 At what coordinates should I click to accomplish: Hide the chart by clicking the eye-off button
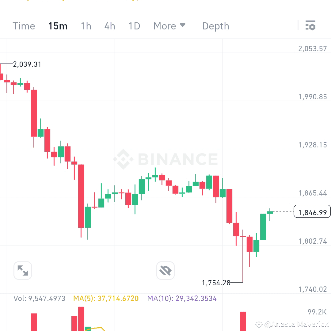(x=165, y=271)
